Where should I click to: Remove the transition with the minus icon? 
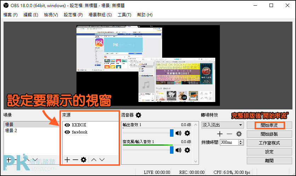[x=229, y=134]
